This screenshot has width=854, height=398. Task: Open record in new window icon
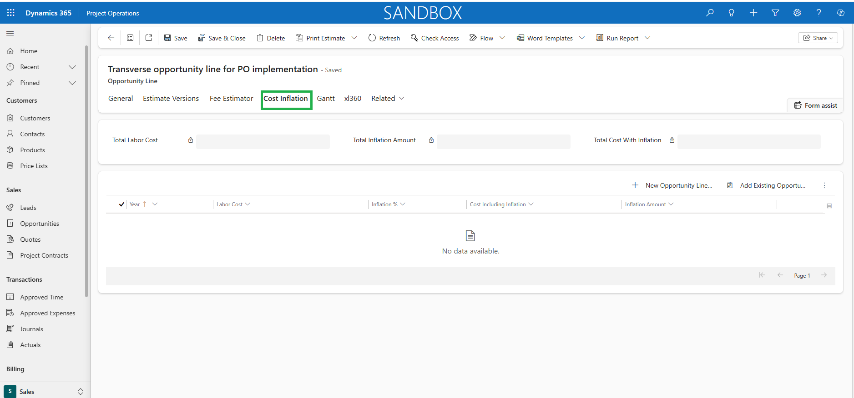(149, 38)
